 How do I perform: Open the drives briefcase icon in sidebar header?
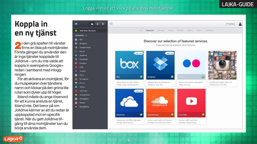[92, 24]
